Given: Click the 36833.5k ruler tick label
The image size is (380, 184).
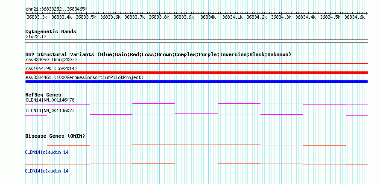Looking at the screenshot, I should [x=86, y=17].
